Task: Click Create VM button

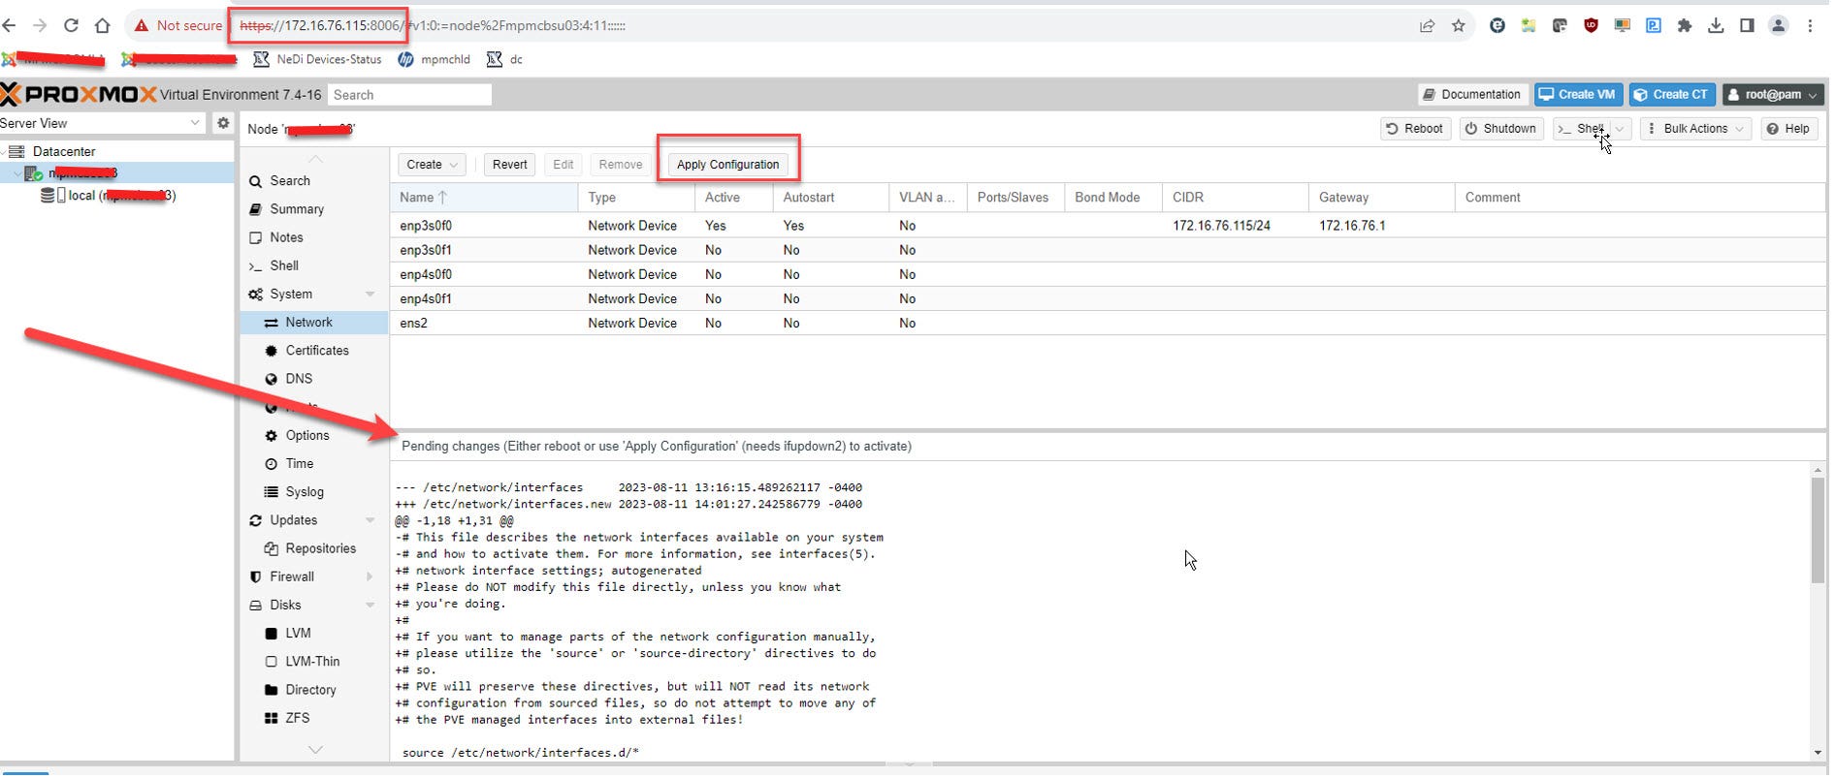Action: click(1578, 94)
